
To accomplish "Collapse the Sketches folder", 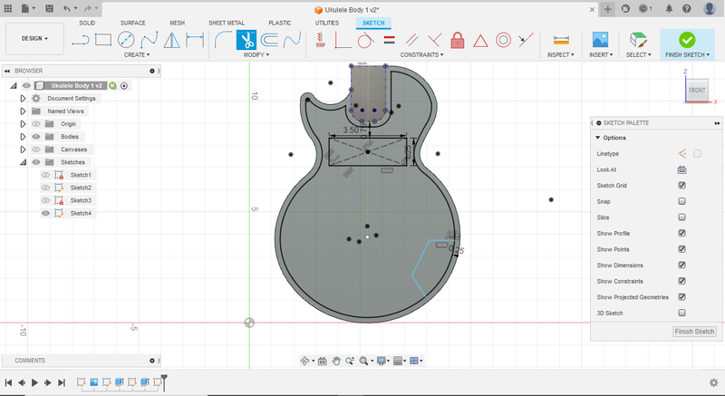I will point(24,162).
